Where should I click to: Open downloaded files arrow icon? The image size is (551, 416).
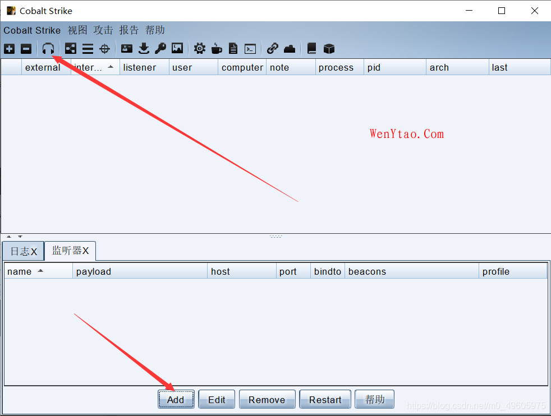coord(144,48)
